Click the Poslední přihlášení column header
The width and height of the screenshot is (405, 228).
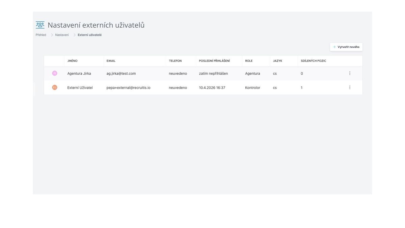coord(214,61)
